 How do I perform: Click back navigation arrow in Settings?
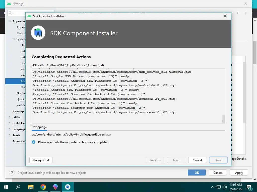(x=238, y=13)
